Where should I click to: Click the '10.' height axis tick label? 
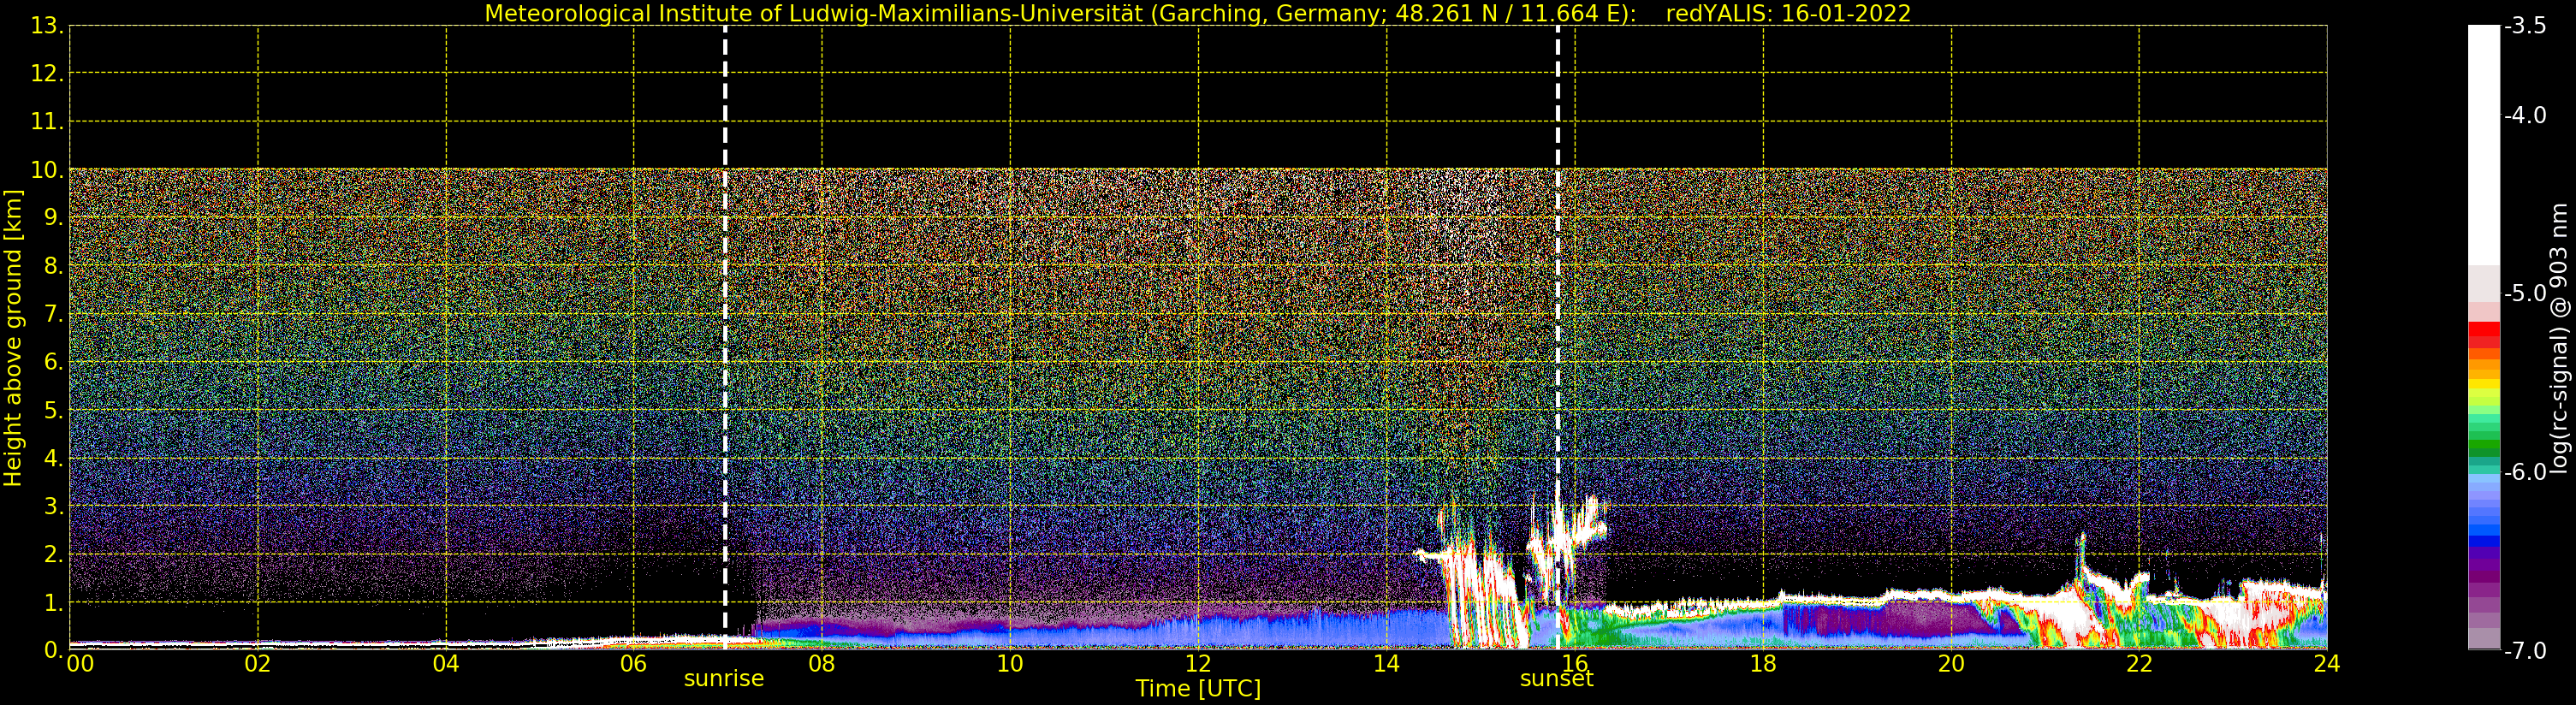tap(47, 170)
